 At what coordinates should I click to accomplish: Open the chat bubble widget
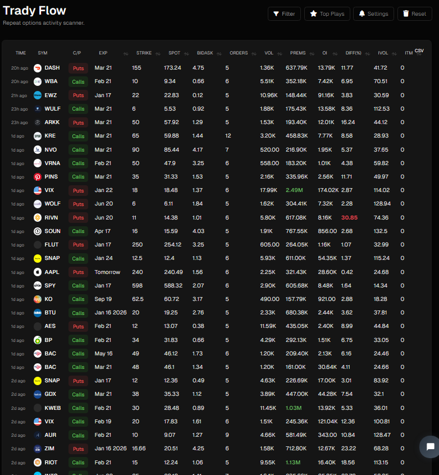pyautogui.click(x=430, y=446)
